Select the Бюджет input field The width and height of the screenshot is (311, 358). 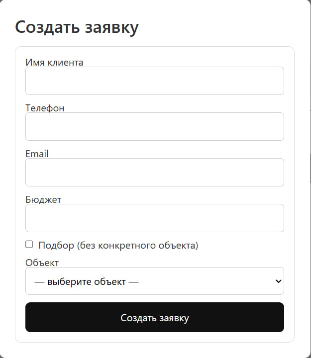click(x=154, y=218)
